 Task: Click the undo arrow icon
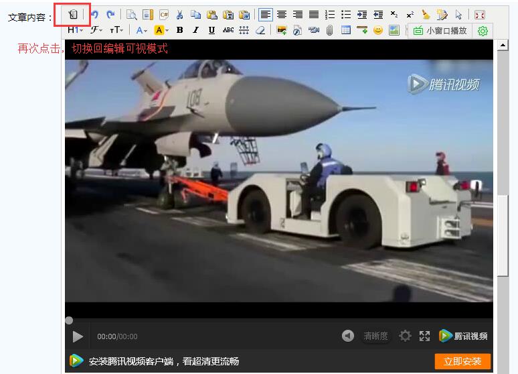click(94, 14)
